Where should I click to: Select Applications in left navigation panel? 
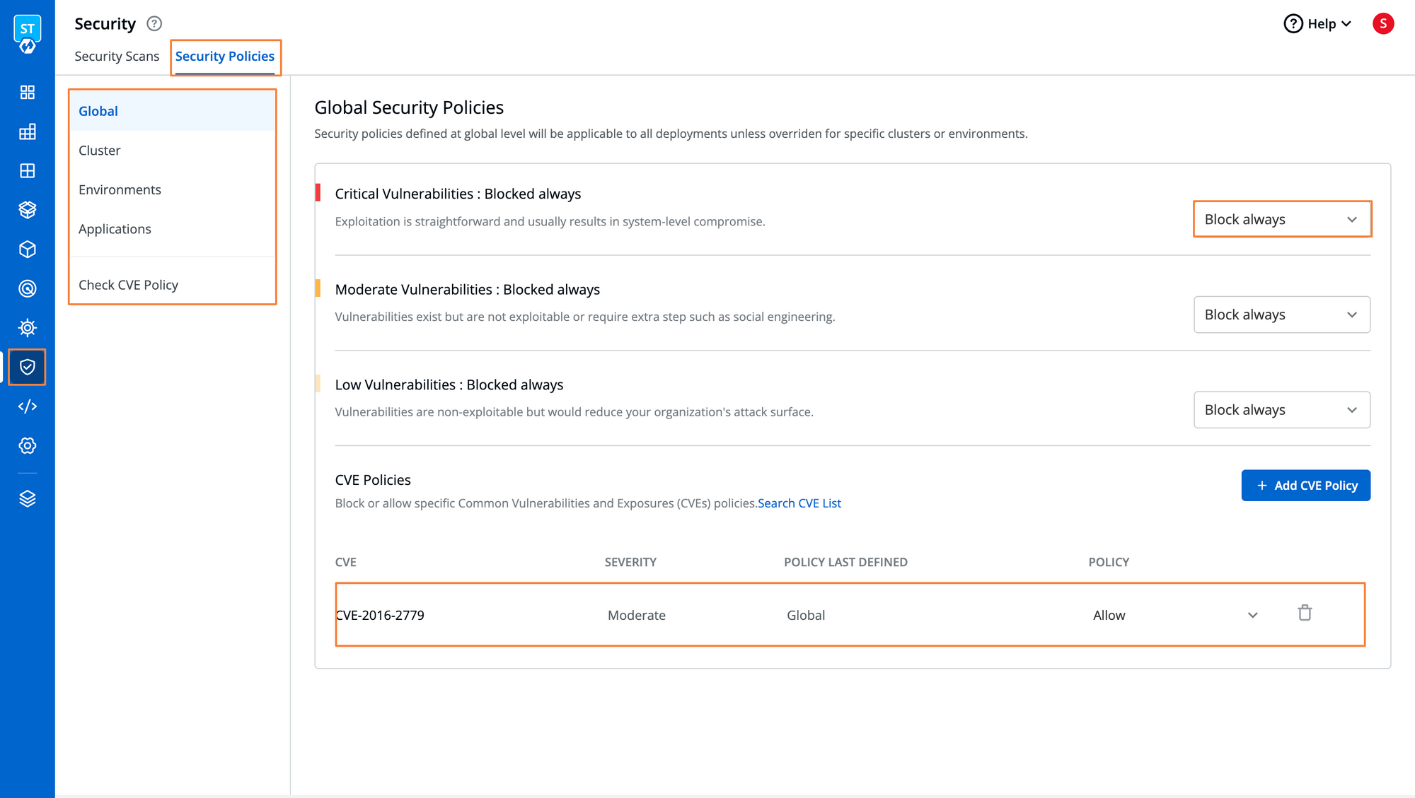tap(115, 228)
